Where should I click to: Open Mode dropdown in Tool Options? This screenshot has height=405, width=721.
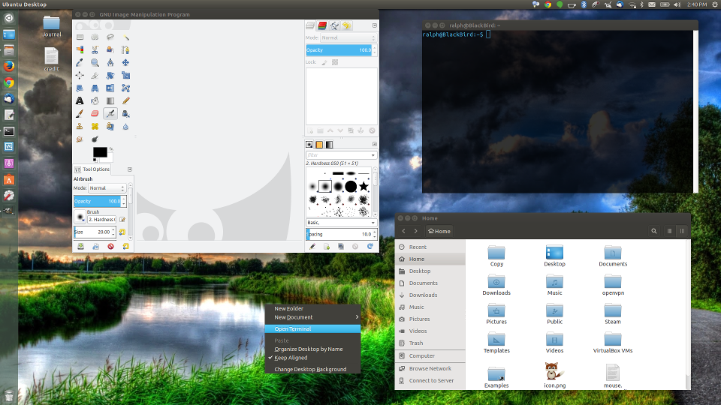(107, 188)
